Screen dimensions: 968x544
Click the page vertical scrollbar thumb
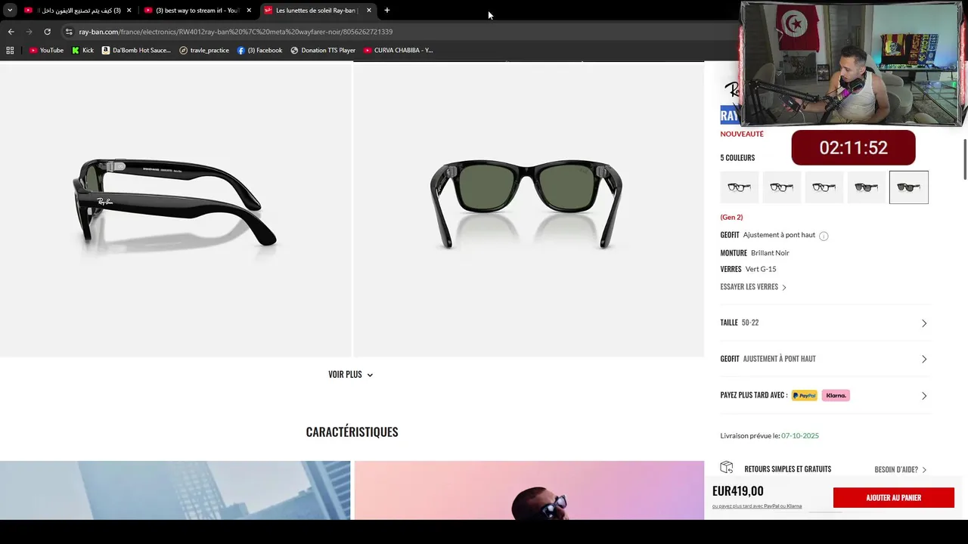tap(964, 159)
